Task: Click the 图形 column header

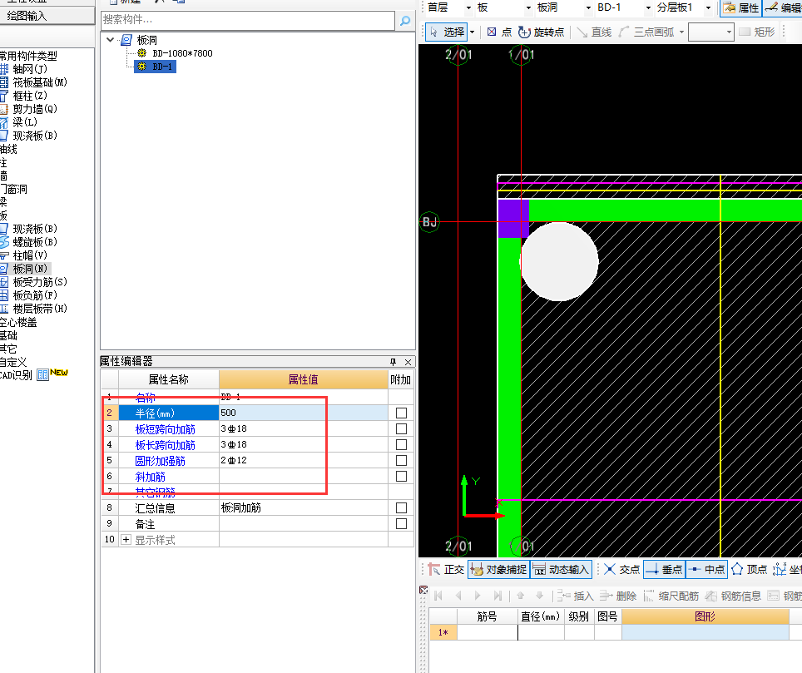Action: tap(705, 616)
